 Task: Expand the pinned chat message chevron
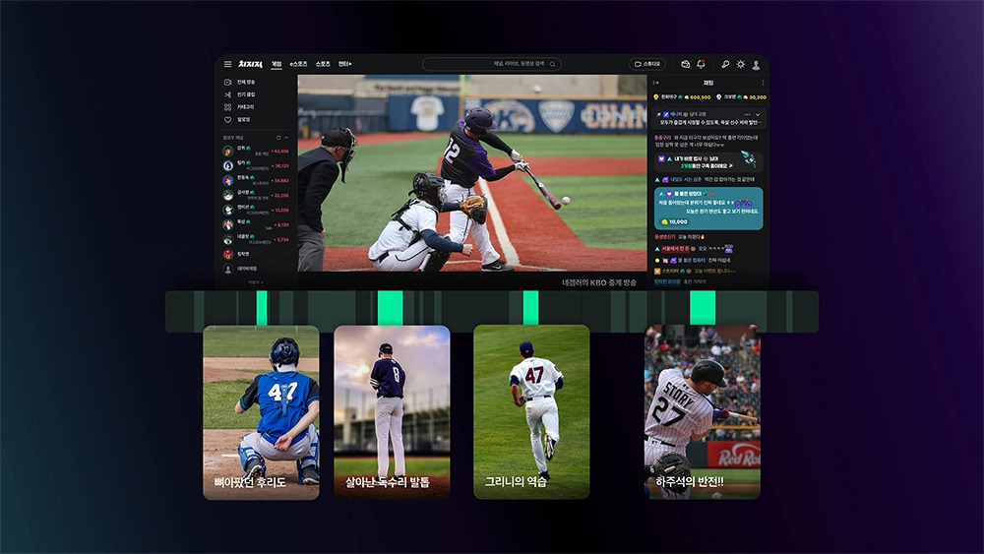758,115
